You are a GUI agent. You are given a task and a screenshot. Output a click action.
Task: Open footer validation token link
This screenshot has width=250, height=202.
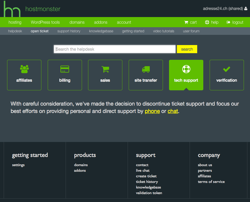[x=149, y=193]
